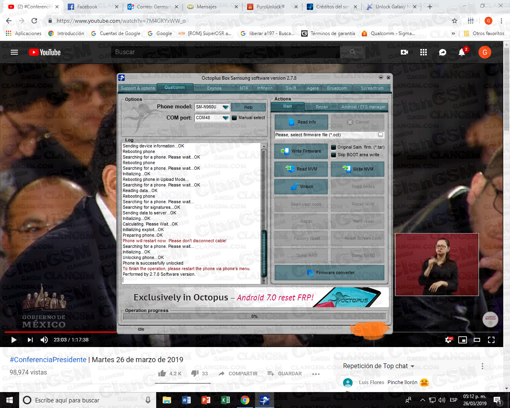Toggle the Manual select checkbox
The width and height of the screenshot is (510, 408).
click(235, 118)
